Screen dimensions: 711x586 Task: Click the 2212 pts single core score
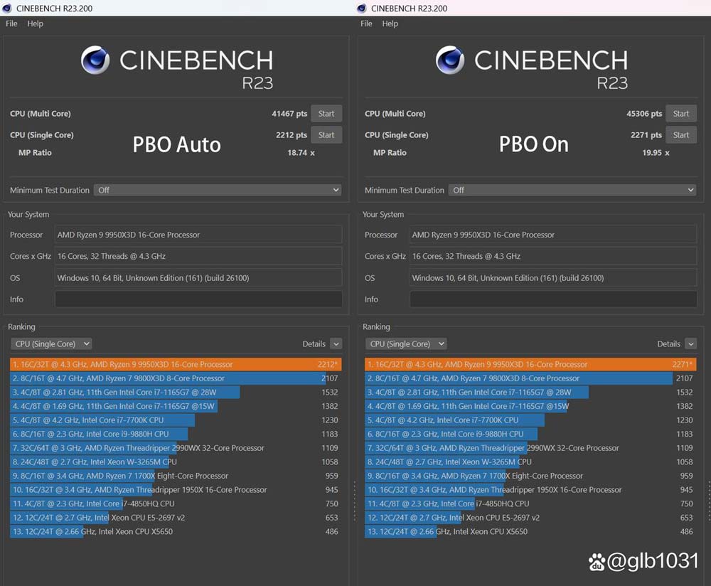(292, 135)
